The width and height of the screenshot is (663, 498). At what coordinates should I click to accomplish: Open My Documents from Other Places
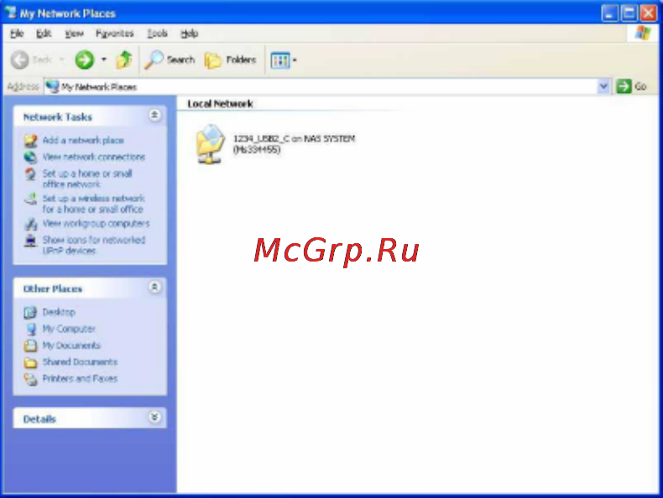[x=71, y=345]
